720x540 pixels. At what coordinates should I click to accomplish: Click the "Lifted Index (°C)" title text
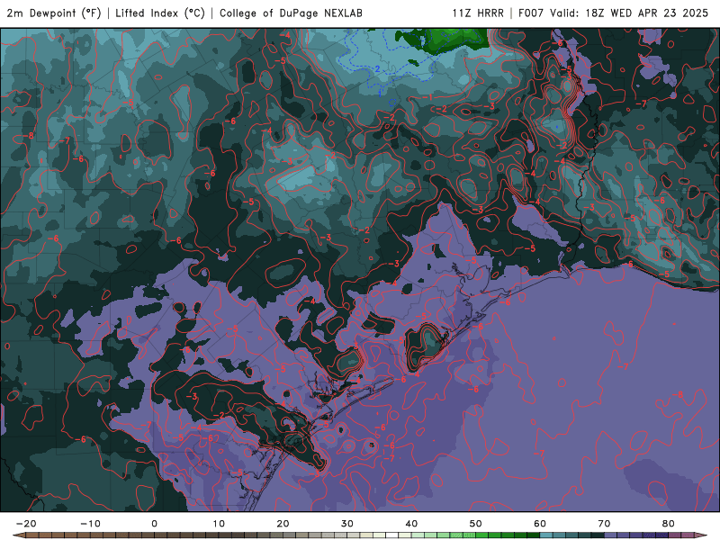(x=160, y=13)
